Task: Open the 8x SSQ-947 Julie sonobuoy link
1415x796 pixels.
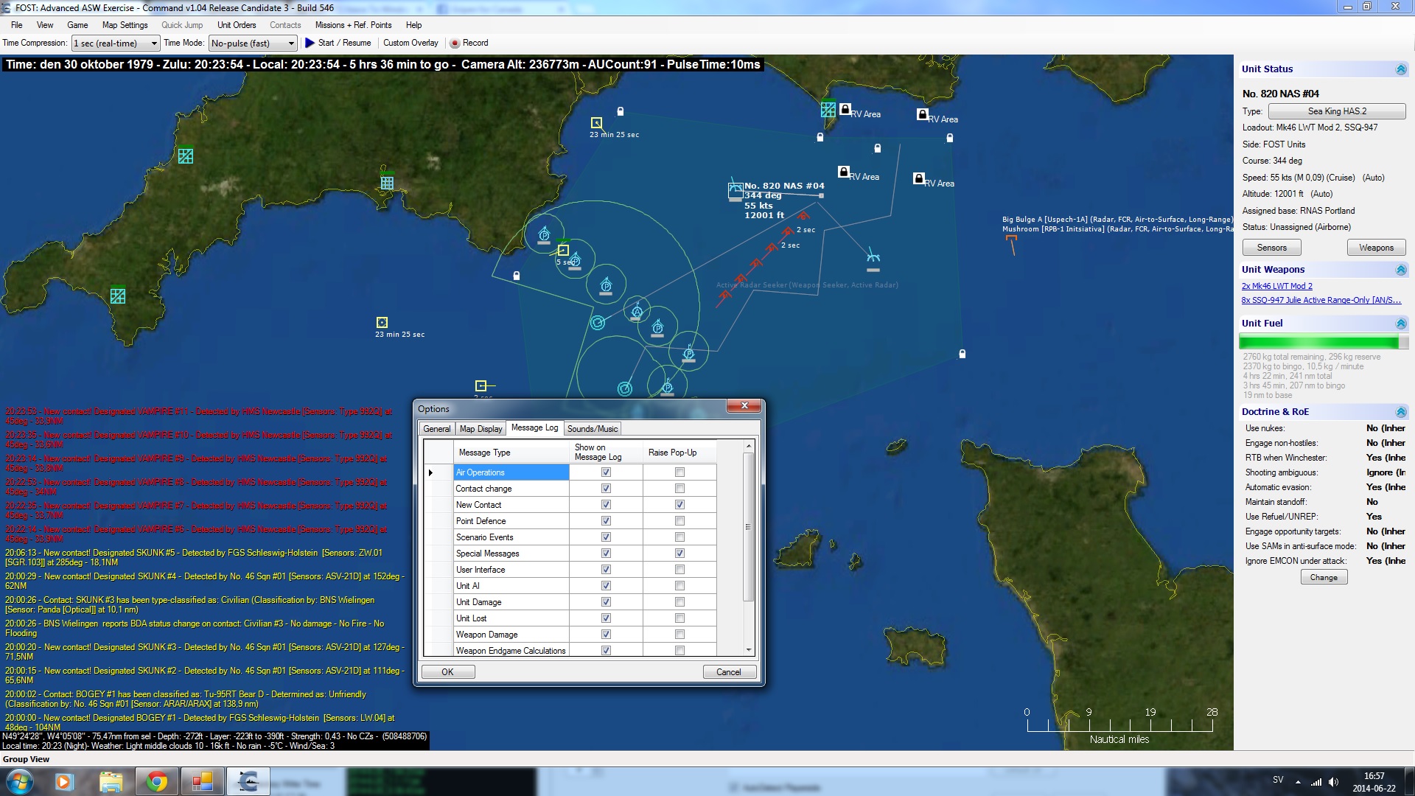Action: (x=1321, y=300)
